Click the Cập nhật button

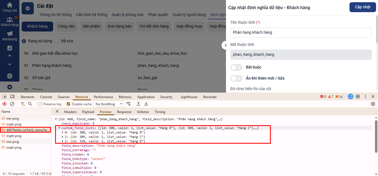(x=362, y=7)
